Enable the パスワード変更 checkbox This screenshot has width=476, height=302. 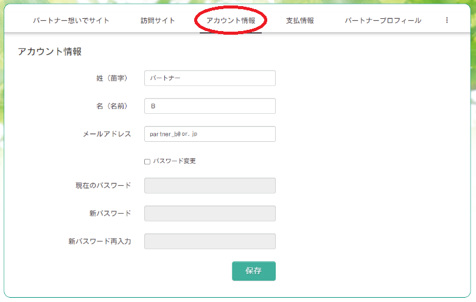[x=147, y=161]
